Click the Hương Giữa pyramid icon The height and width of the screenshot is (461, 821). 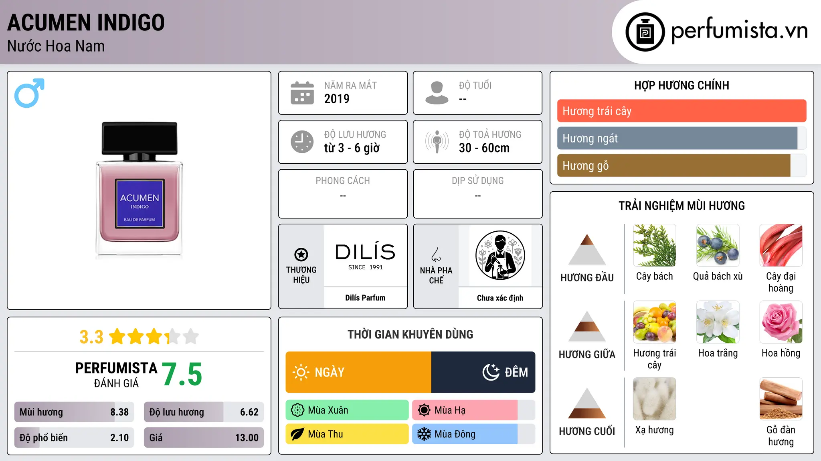tap(587, 326)
